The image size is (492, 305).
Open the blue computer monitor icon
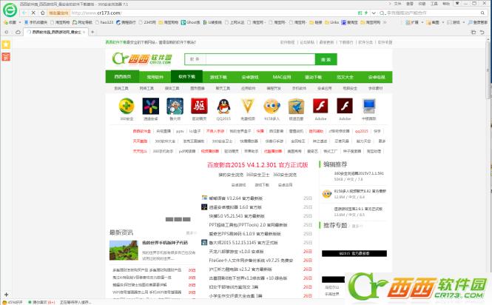368,106
